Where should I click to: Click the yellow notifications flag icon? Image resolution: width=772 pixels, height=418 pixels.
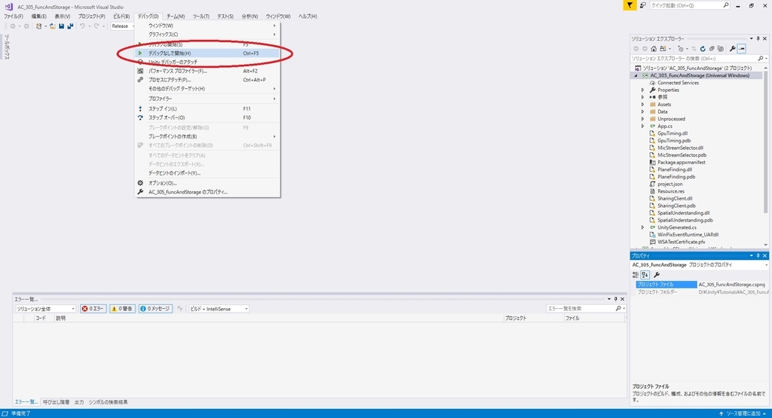click(630, 5)
